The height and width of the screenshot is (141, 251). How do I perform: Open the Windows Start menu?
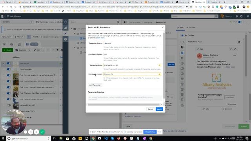(x=3, y=138)
